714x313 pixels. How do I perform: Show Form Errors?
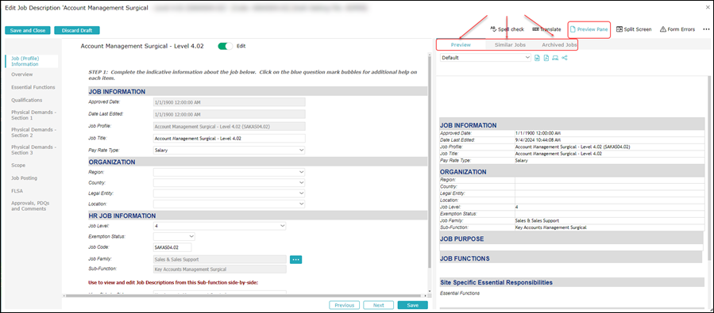click(677, 29)
